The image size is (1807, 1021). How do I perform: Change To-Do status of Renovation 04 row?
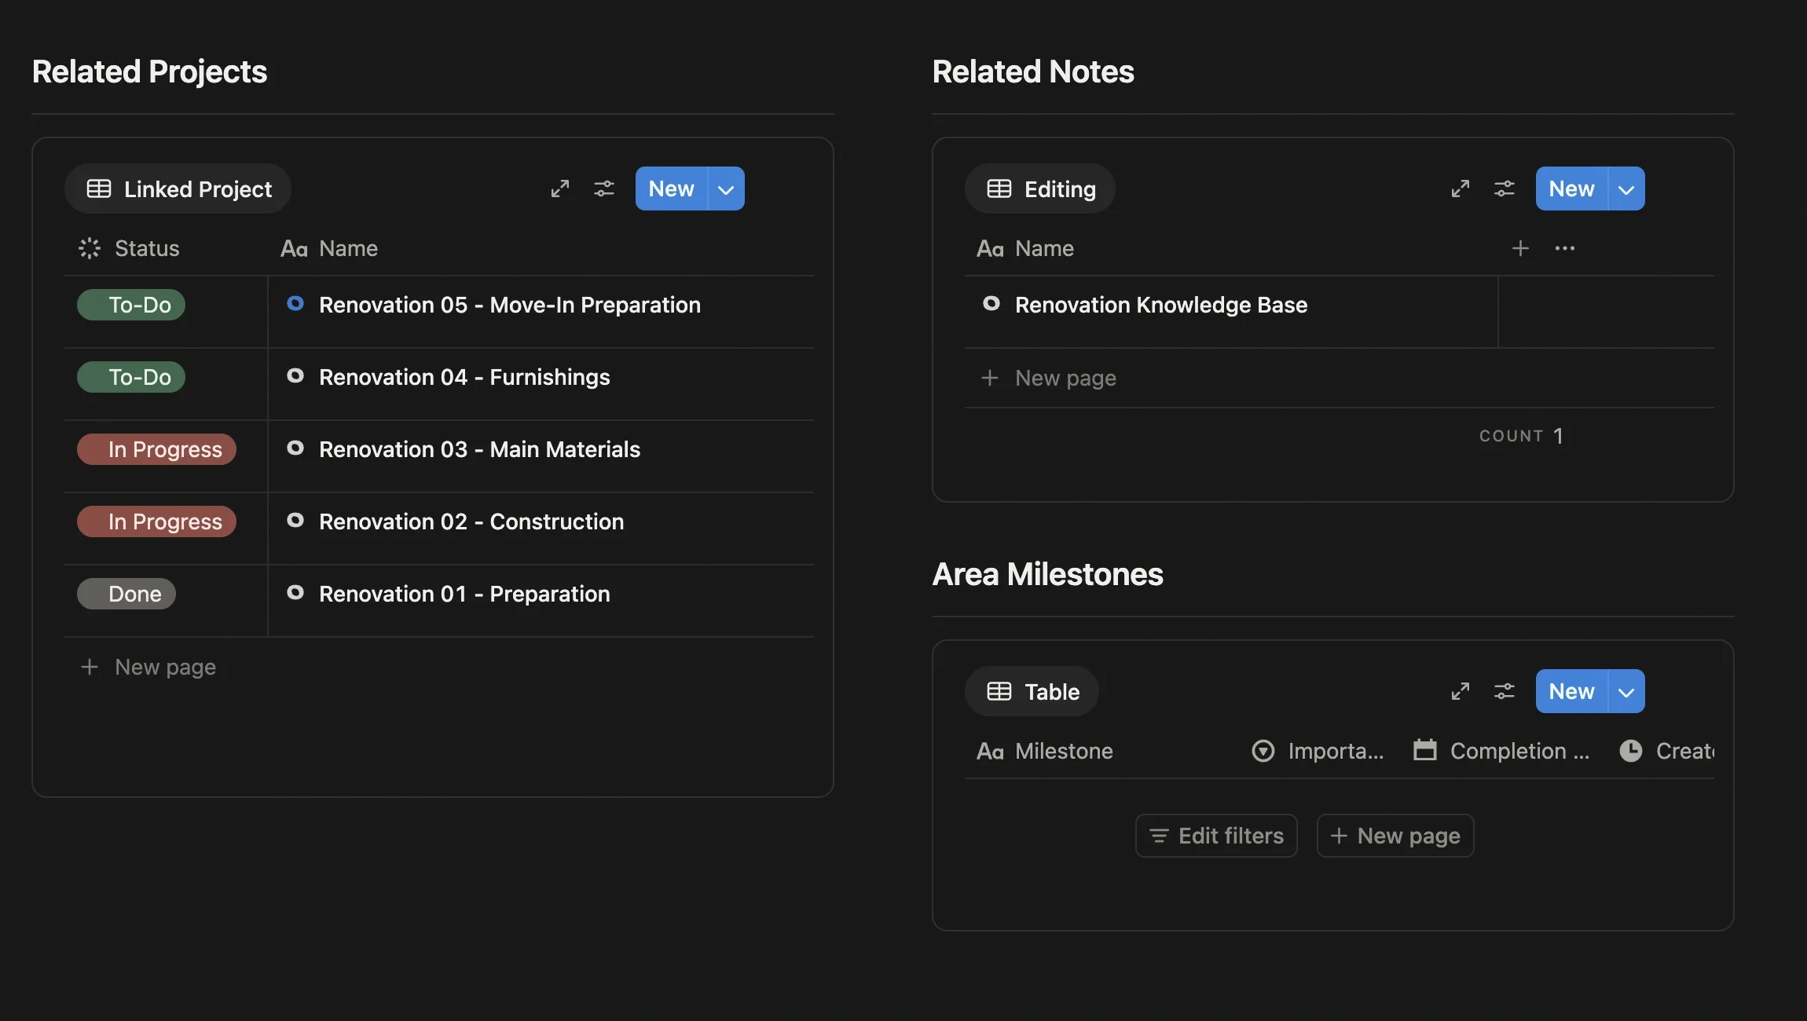click(x=131, y=377)
